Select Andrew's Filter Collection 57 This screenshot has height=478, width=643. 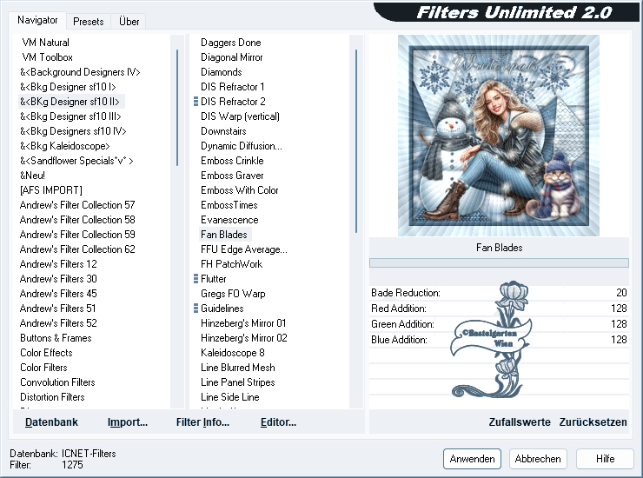tap(77, 205)
